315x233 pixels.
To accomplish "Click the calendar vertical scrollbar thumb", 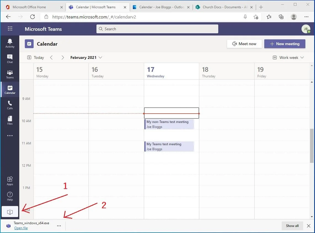I will 312,146.
